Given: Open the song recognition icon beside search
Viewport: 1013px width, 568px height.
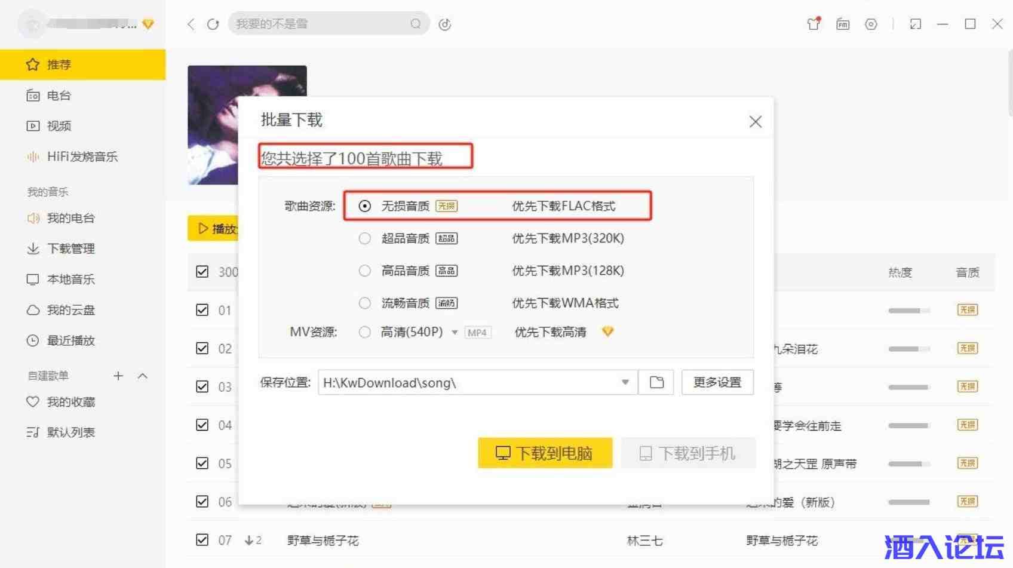Looking at the screenshot, I should tap(445, 24).
